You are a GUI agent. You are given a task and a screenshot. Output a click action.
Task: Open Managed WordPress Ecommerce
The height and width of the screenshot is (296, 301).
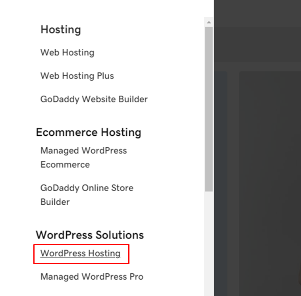(x=84, y=158)
